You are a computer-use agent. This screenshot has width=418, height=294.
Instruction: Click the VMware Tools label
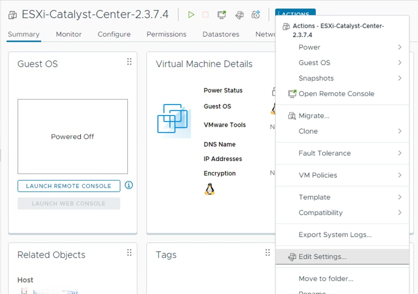pos(225,125)
